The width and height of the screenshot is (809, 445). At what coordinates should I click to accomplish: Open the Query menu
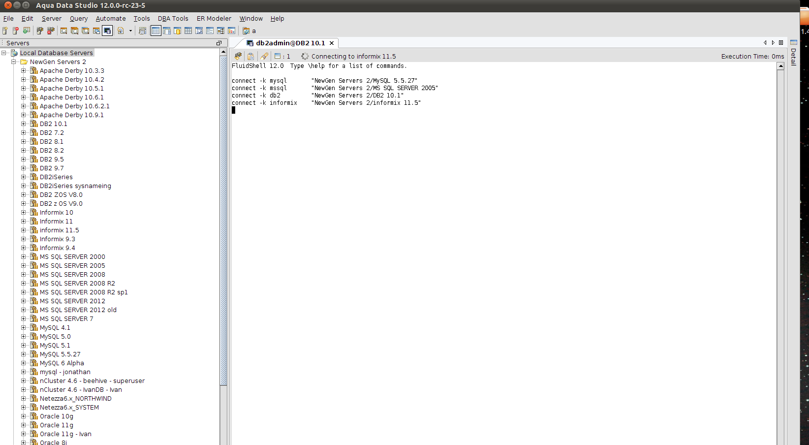point(79,19)
